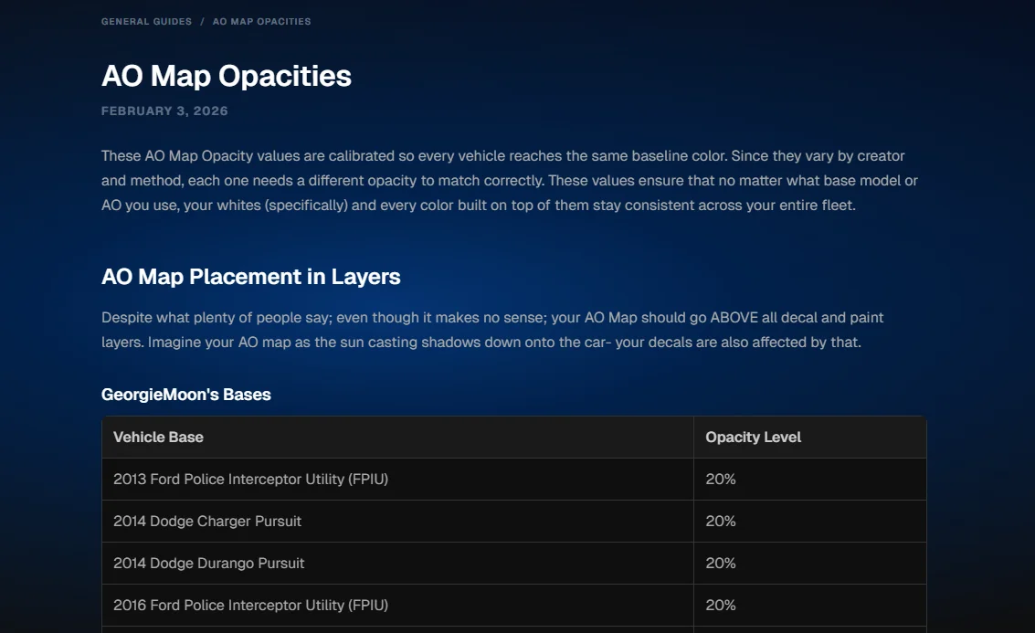Click the Vehicle Base column header
The height and width of the screenshot is (633, 1035).
[x=158, y=438]
